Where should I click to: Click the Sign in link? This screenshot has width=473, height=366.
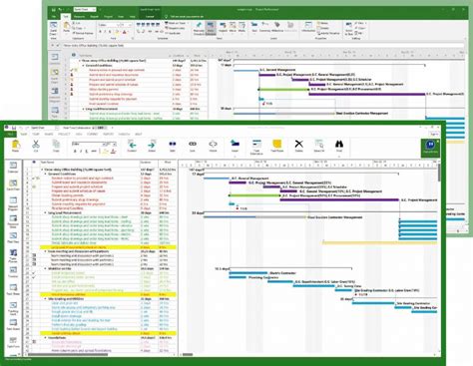click(434, 134)
